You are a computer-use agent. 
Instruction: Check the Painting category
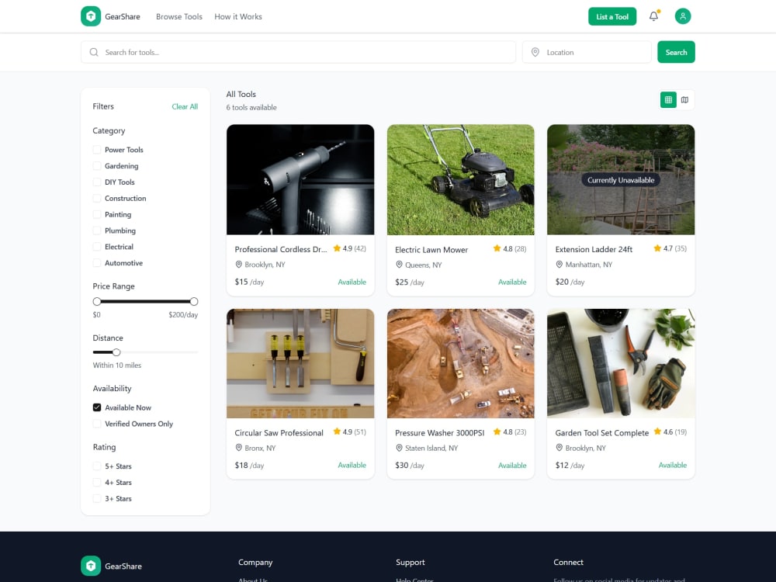point(97,214)
